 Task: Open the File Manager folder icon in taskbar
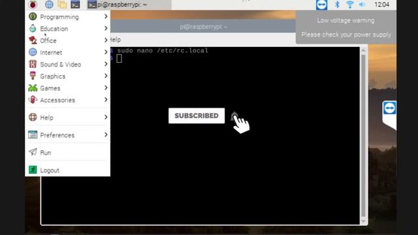(x=62, y=5)
